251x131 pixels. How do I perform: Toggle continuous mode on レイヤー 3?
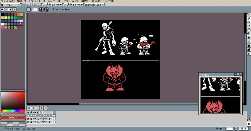(x=35, y=119)
